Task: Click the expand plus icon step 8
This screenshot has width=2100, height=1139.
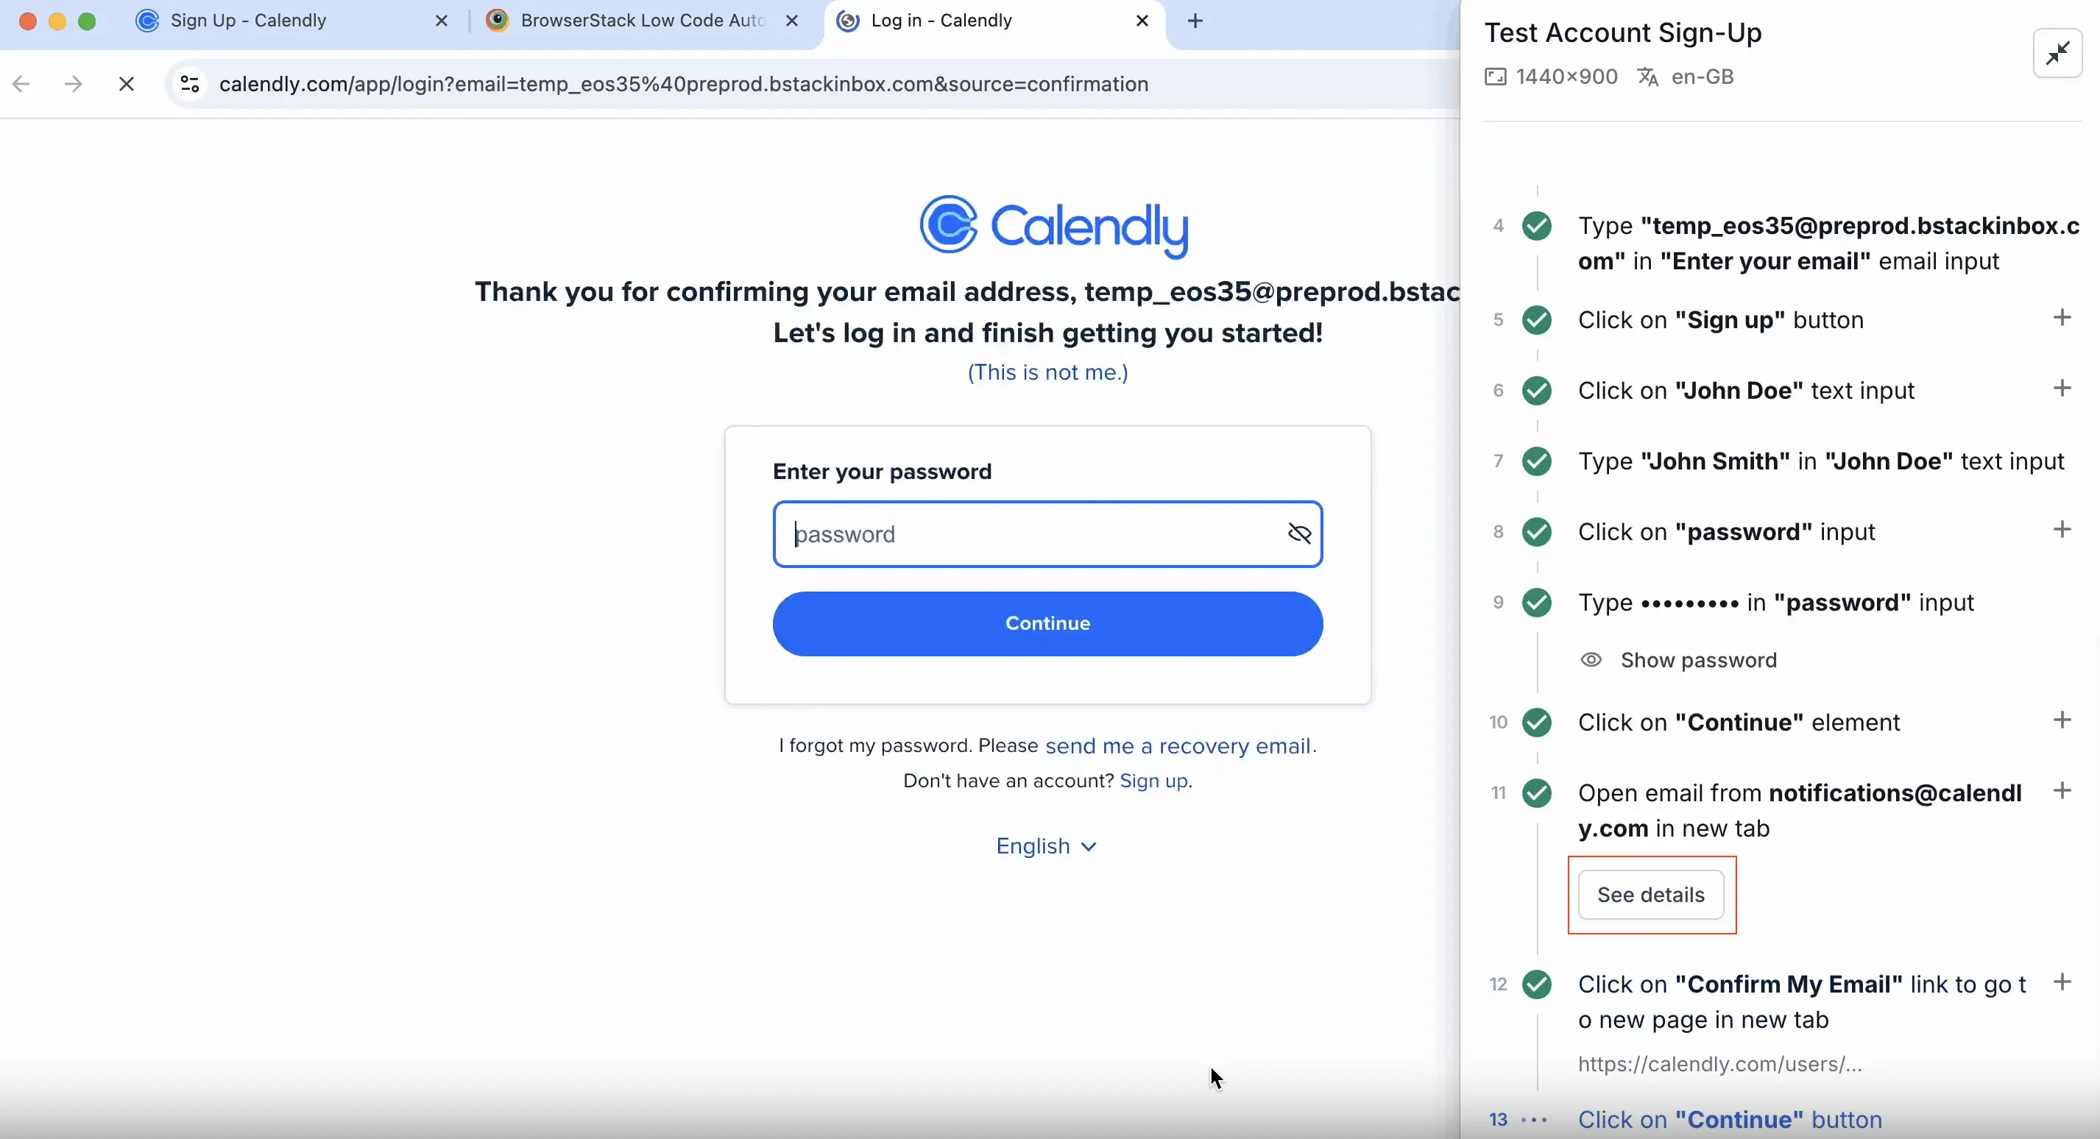Action: pyautogui.click(x=2061, y=531)
